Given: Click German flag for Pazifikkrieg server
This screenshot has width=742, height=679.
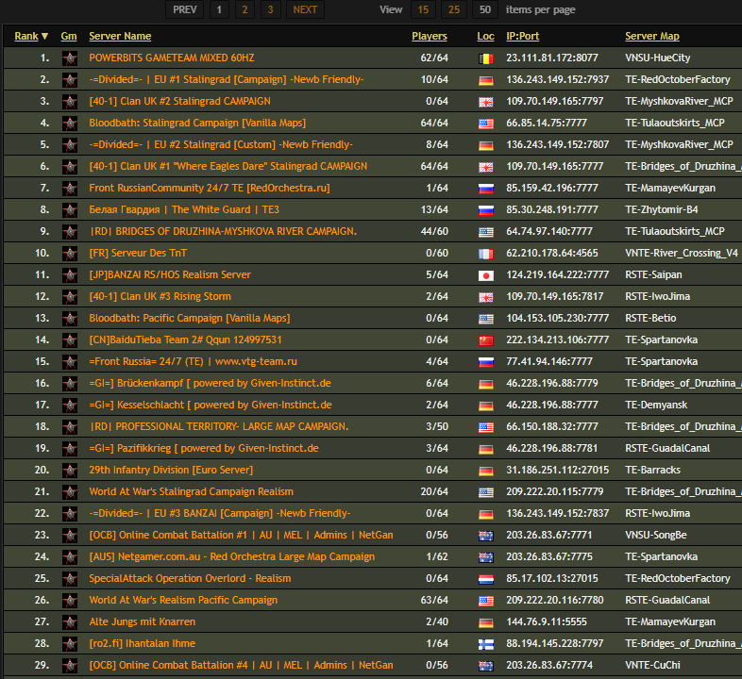Looking at the screenshot, I should pyautogui.click(x=485, y=449).
